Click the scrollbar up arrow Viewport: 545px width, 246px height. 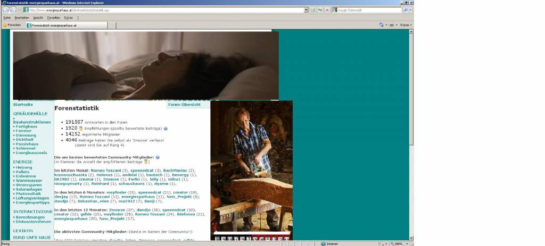click(x=411, y=31)
